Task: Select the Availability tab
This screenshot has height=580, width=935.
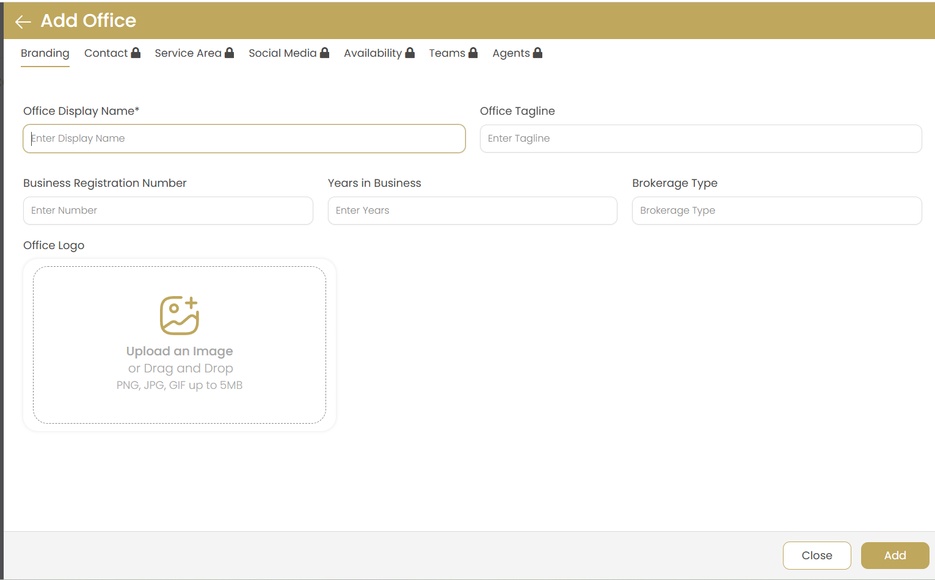Action: 373,53
